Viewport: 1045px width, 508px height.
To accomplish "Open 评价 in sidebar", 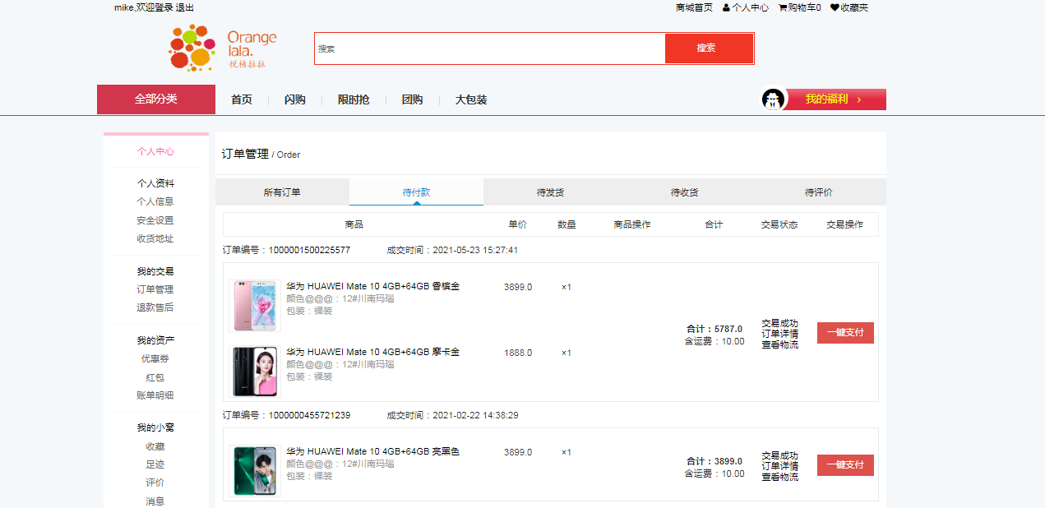I will click(155, 483).
